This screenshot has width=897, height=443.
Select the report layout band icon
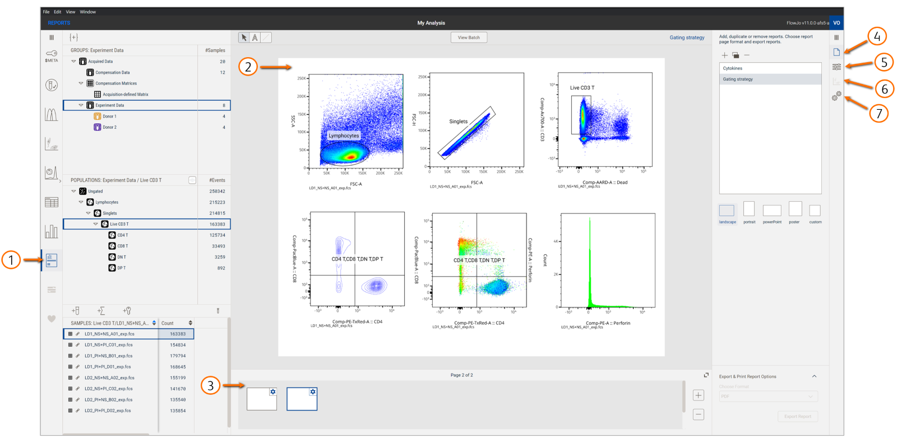click(x=52, y=260)
